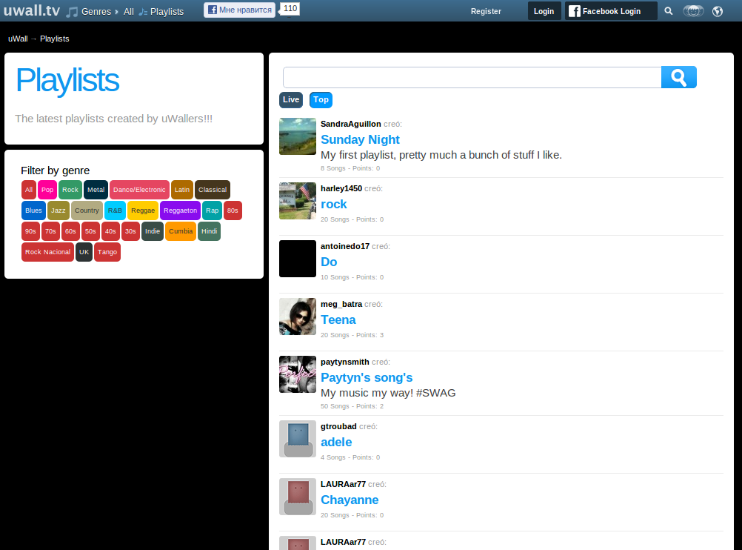Filter by Country genre
Viewport: 742px width, 550px height.
pos(87,211)
